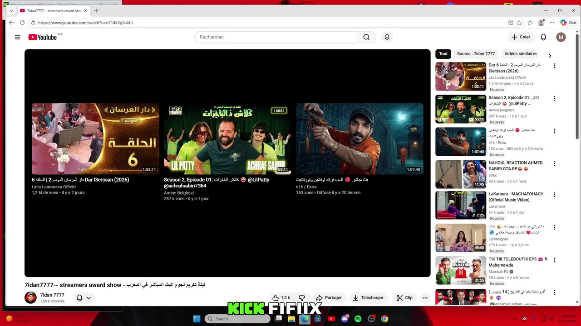The height and width of the screenshot is (326, 581).
Task: Open Google Chrome from the taskbar
Action: 384,319
